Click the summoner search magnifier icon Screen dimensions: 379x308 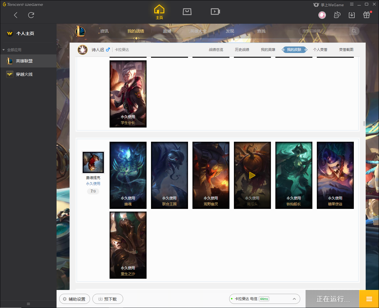354,31
